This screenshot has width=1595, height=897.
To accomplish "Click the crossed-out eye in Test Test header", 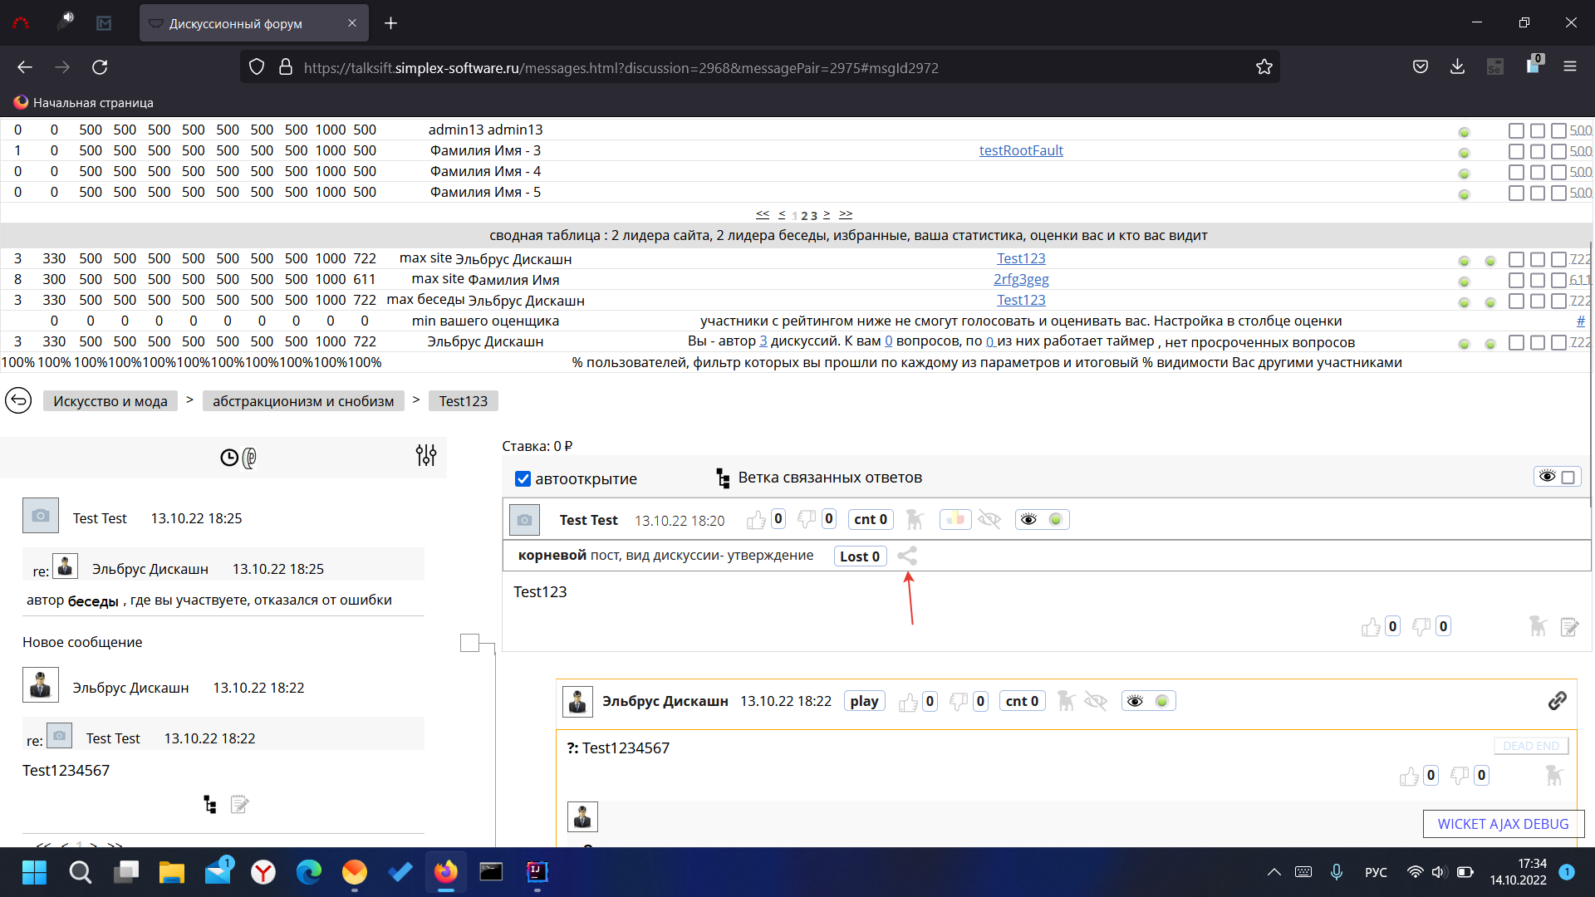I will (989, 520).
